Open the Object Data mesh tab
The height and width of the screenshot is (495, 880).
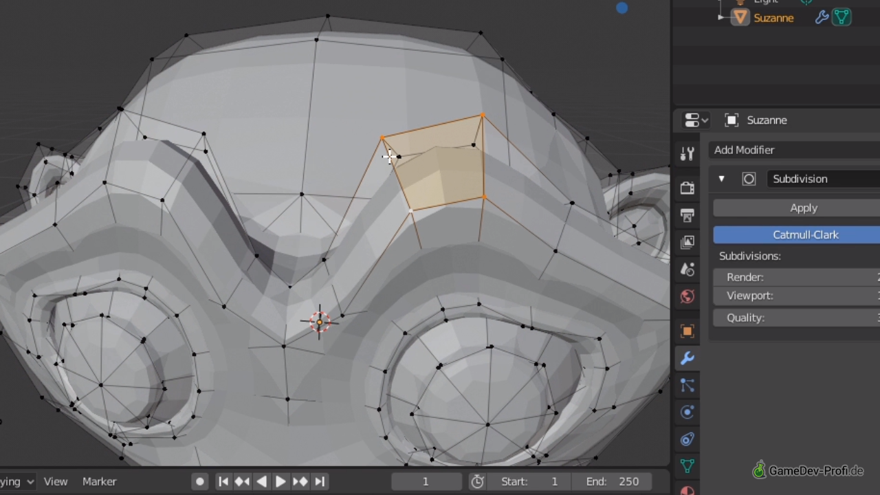[x=687, y=466]
